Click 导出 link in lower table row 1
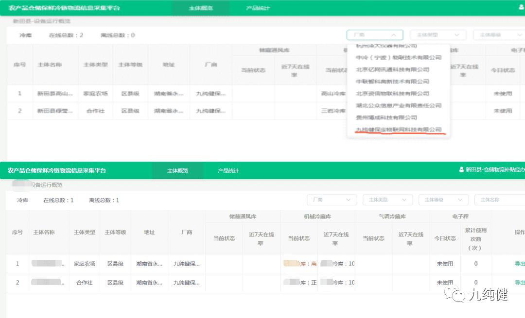This screenshot has width=525, height=318. click(520, 264)
